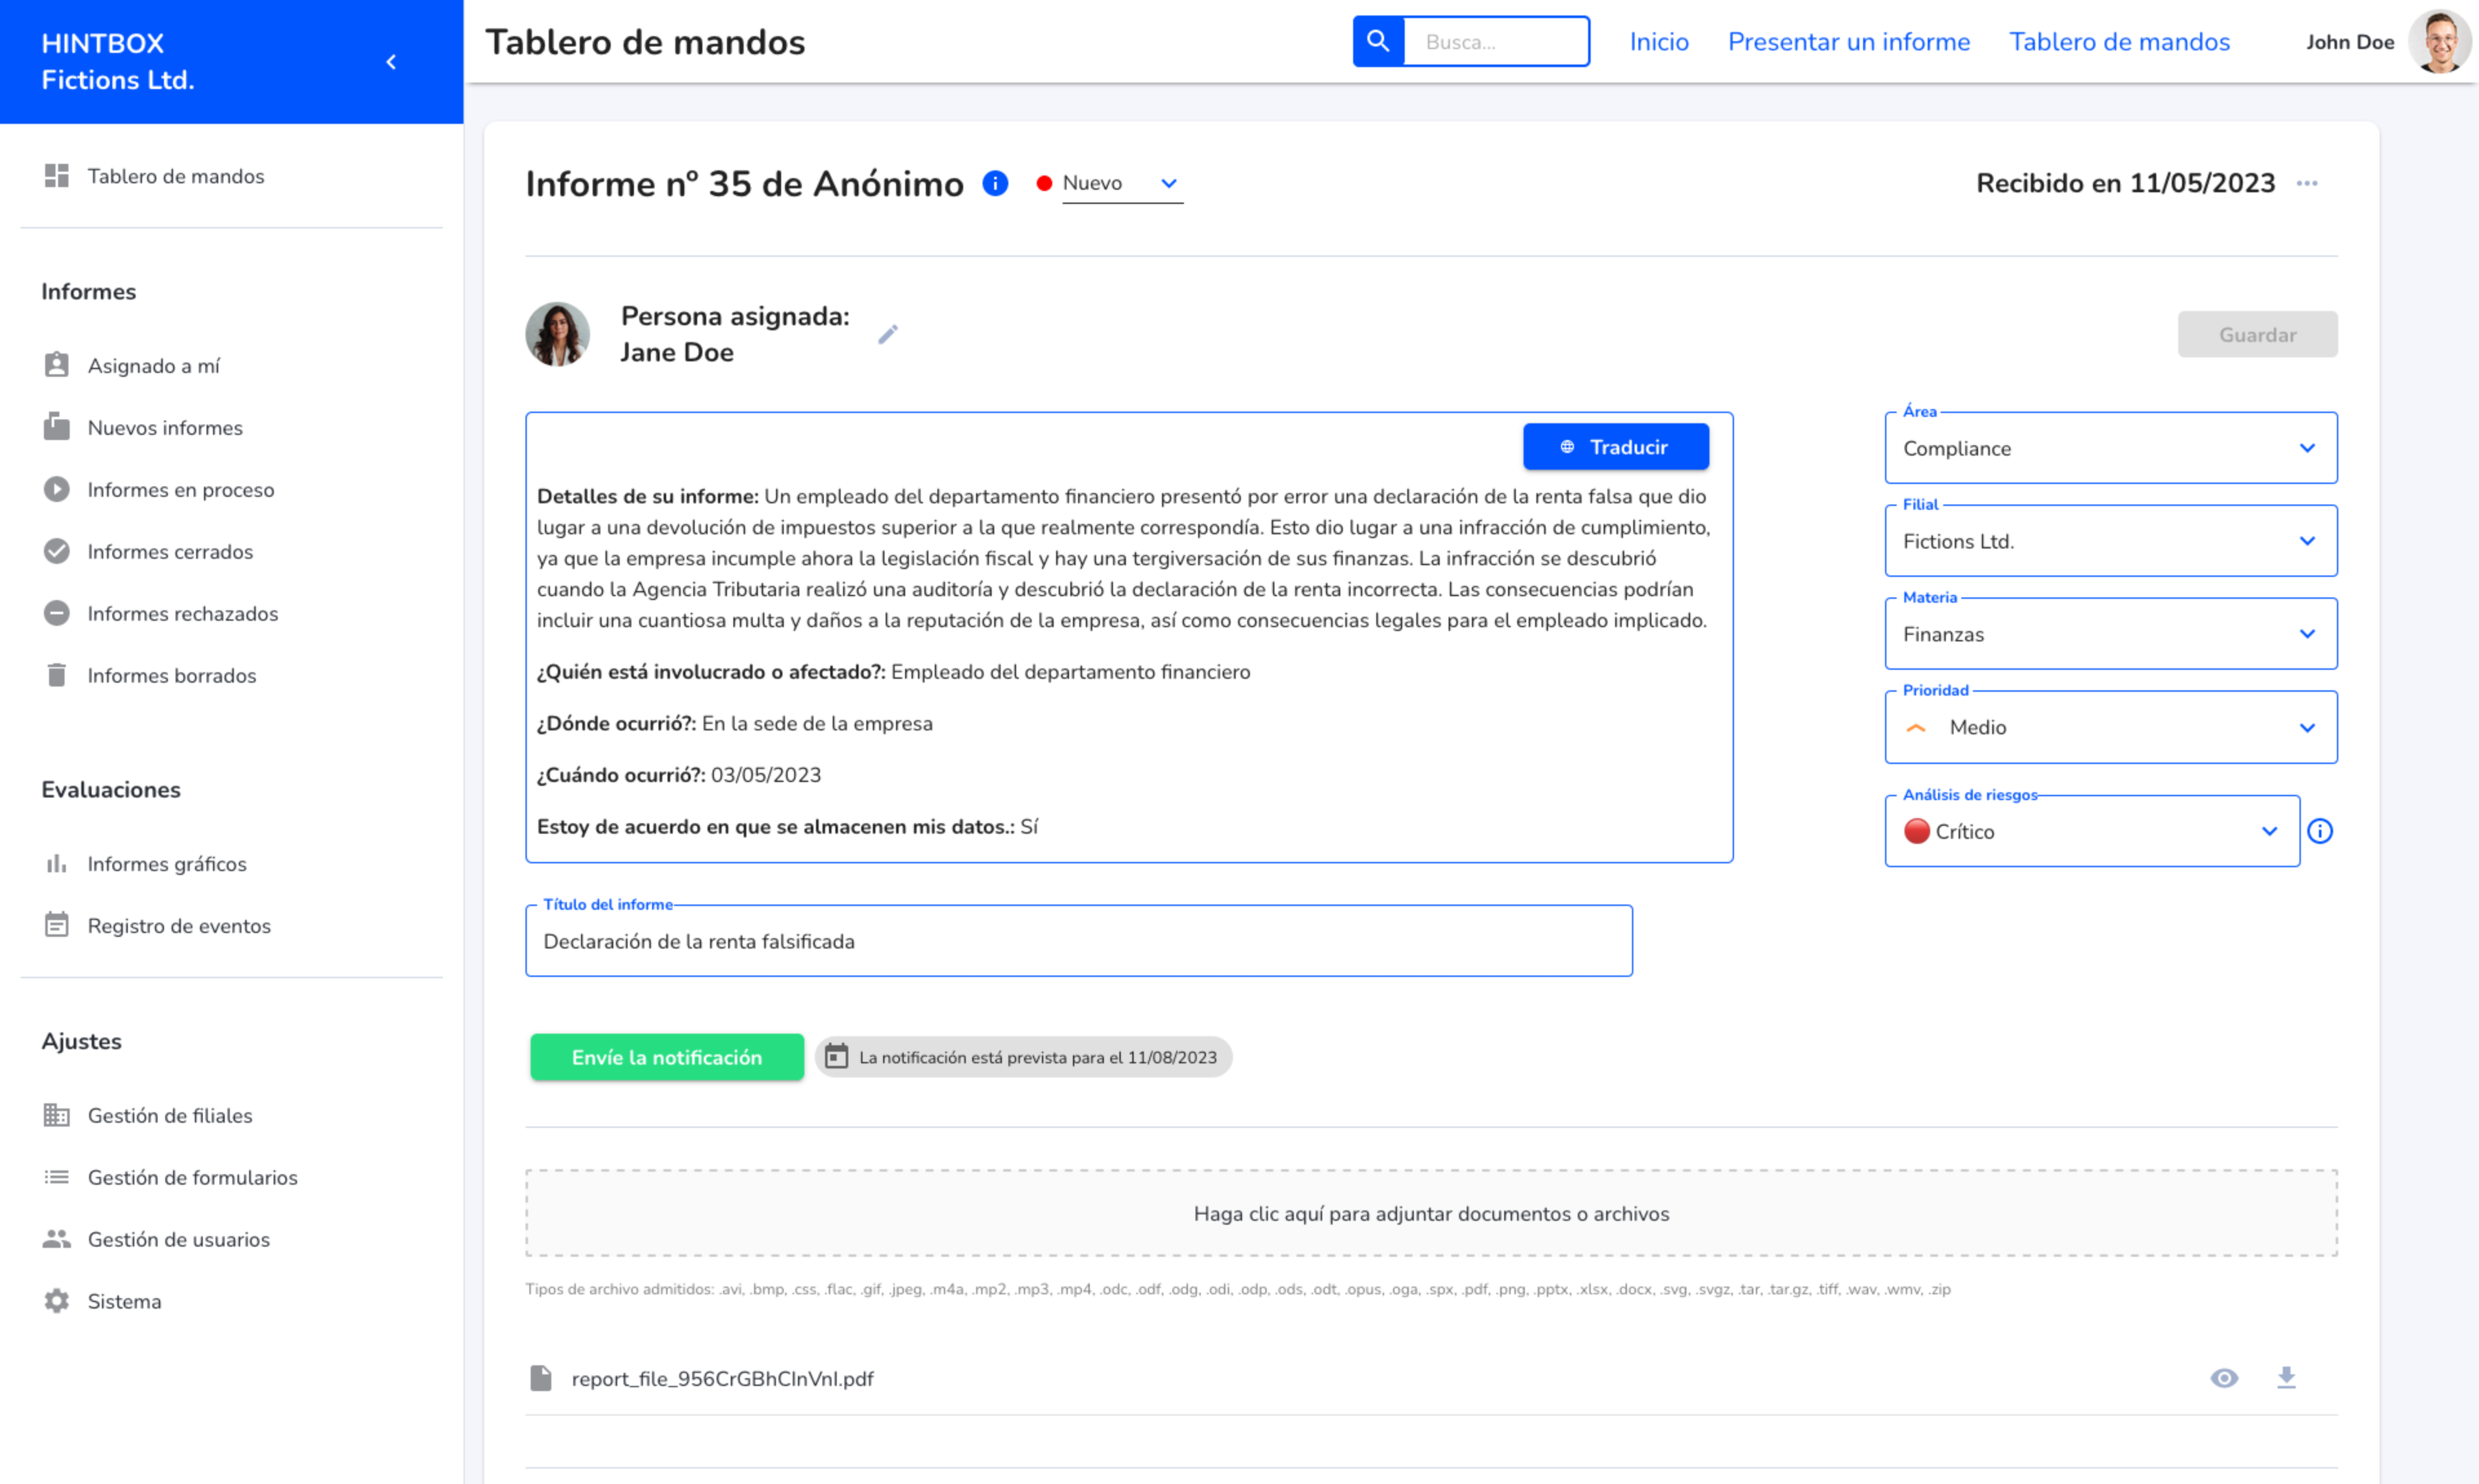
Task: Click the Informes borrados trash icon
Action: 57,675
